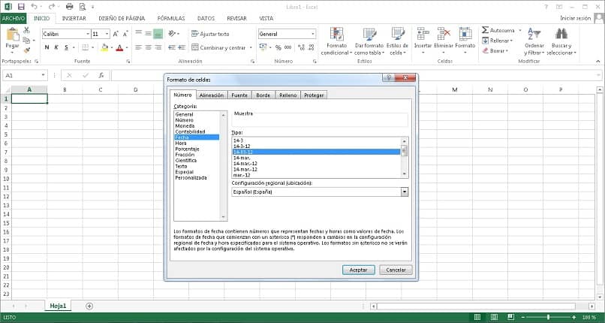Open the General number format dropdown
The width and height of the screenshot is (605, 323).
[x=312, y=34]
